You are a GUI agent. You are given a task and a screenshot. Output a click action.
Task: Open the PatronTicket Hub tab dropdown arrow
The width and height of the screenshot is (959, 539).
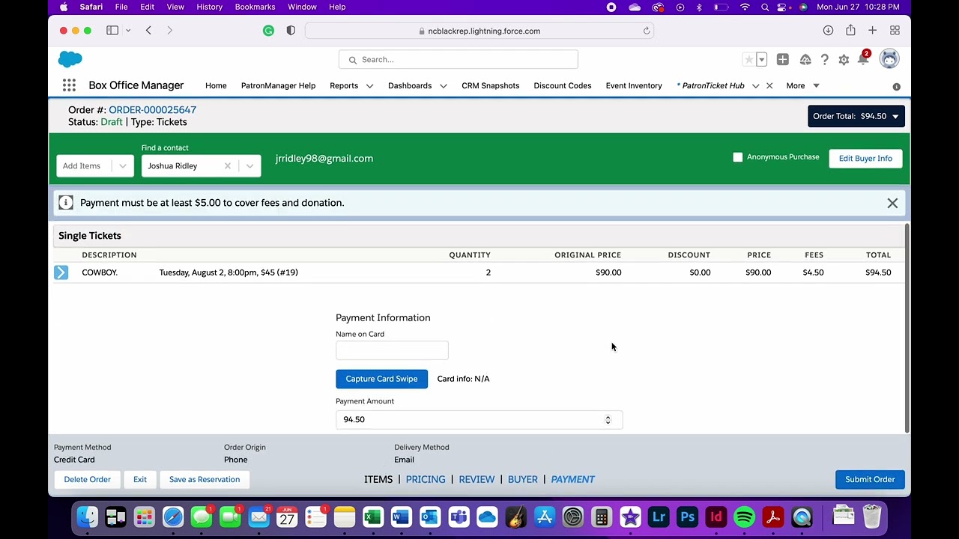(755, 86)
